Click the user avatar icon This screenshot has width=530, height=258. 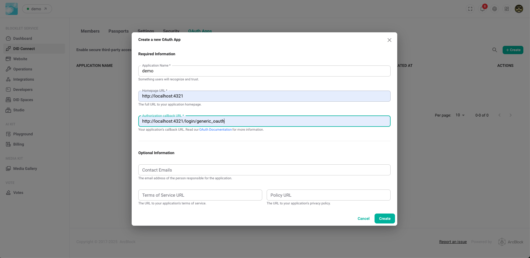(x=519, y=9)
